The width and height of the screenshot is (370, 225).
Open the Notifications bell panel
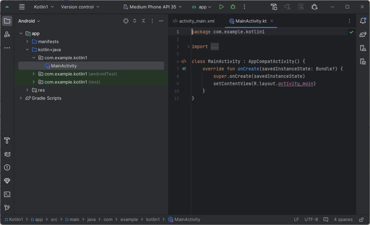coord(363,21)
